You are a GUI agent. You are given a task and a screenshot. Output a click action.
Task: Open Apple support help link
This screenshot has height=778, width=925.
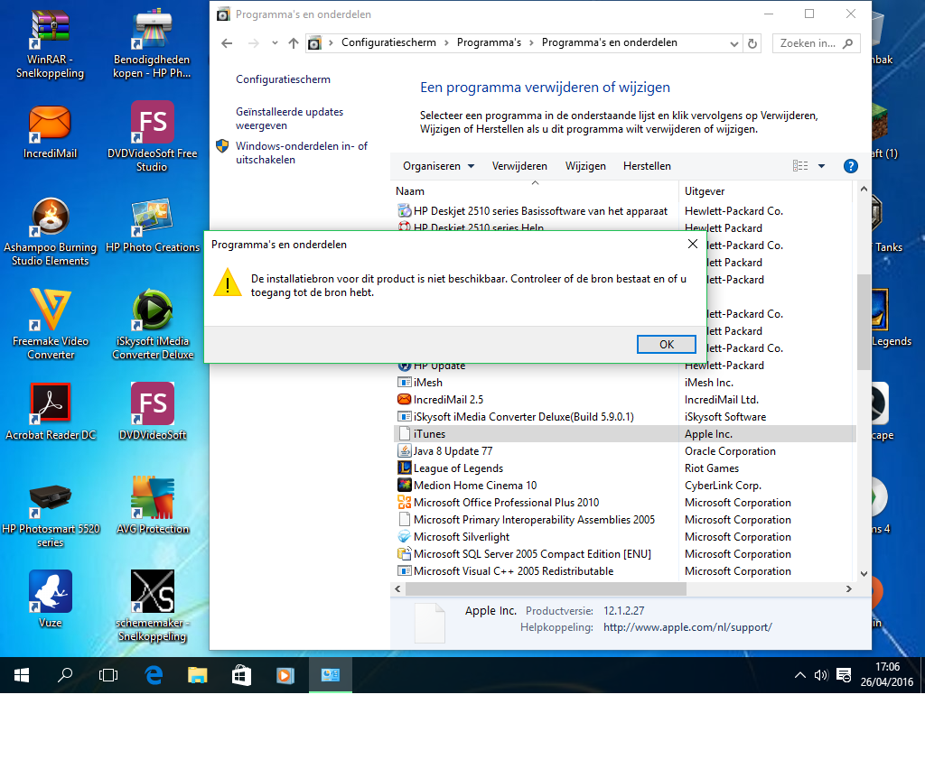(687, 627)
